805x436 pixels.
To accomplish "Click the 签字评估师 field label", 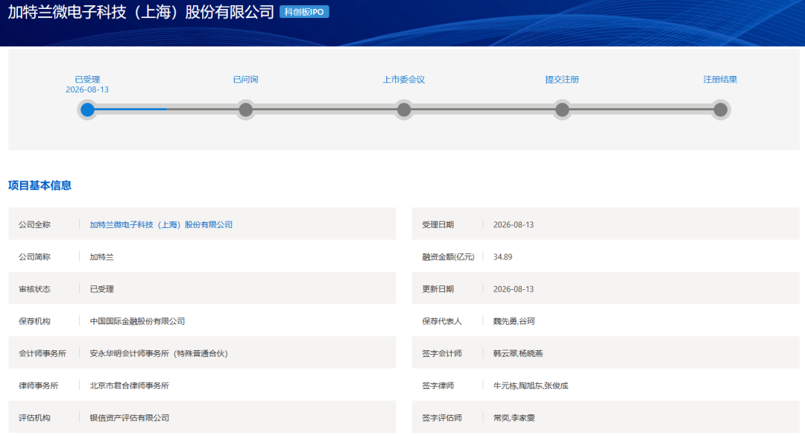I will 442,417.
